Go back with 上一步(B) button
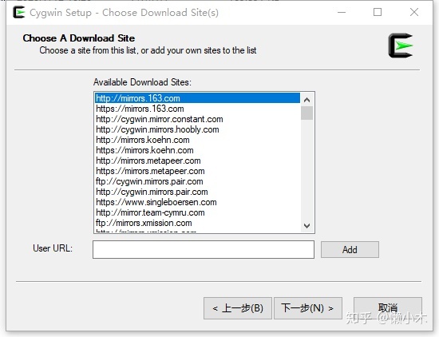The height and width of the screenshot is (337, 439). click(x=238, y=308)
